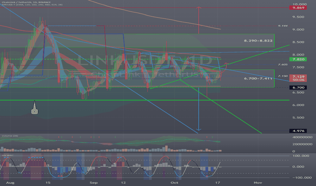Click Sep on the time axis
The image size is (316, 186).
point(94,183)
